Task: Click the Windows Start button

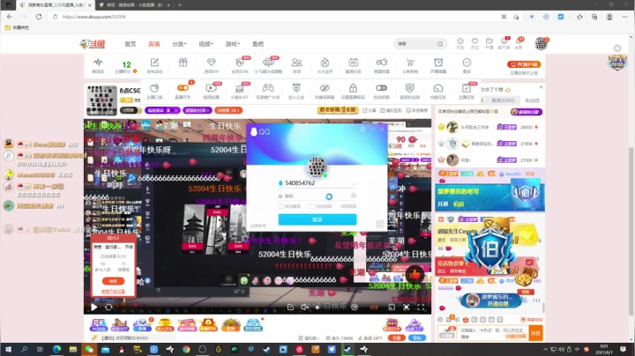Action: point(8,350)
